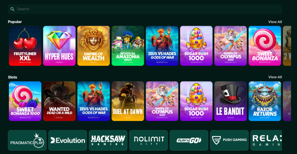The height and width of the screenshot is (154, 297).
Task: Launch Sweet Bonanza in Popular row
Action: click(x=265, y=46)
